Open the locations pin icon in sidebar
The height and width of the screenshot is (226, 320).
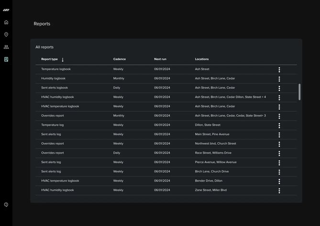(6, 34)
